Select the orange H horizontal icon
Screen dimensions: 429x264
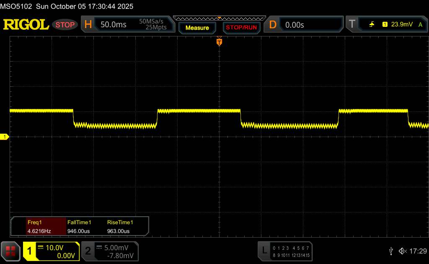(88, 25)
